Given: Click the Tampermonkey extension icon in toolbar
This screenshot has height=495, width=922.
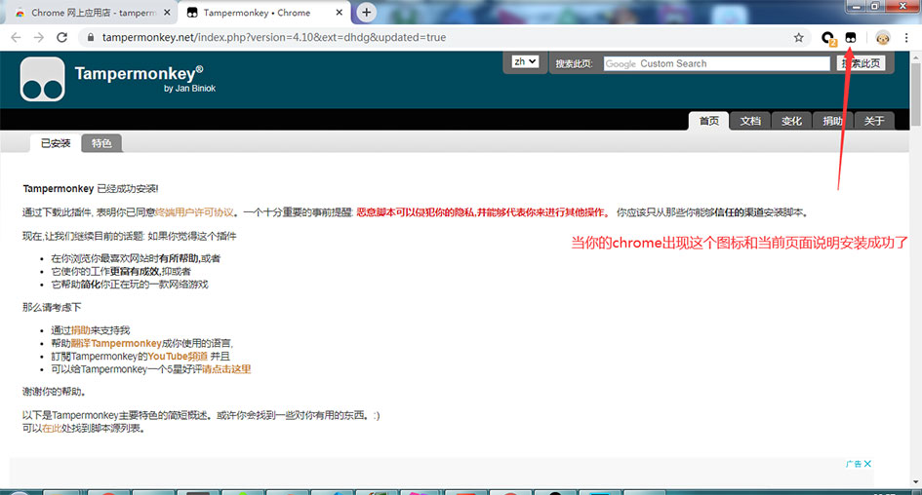Looking at the screenshot, I should click(x=851, y=37).
